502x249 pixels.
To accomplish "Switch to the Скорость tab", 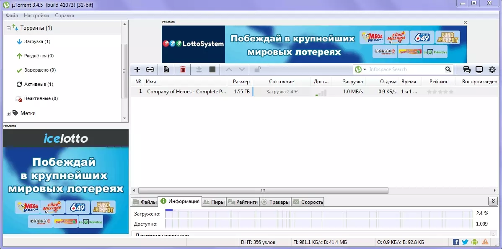I will [x=308, y=202].
